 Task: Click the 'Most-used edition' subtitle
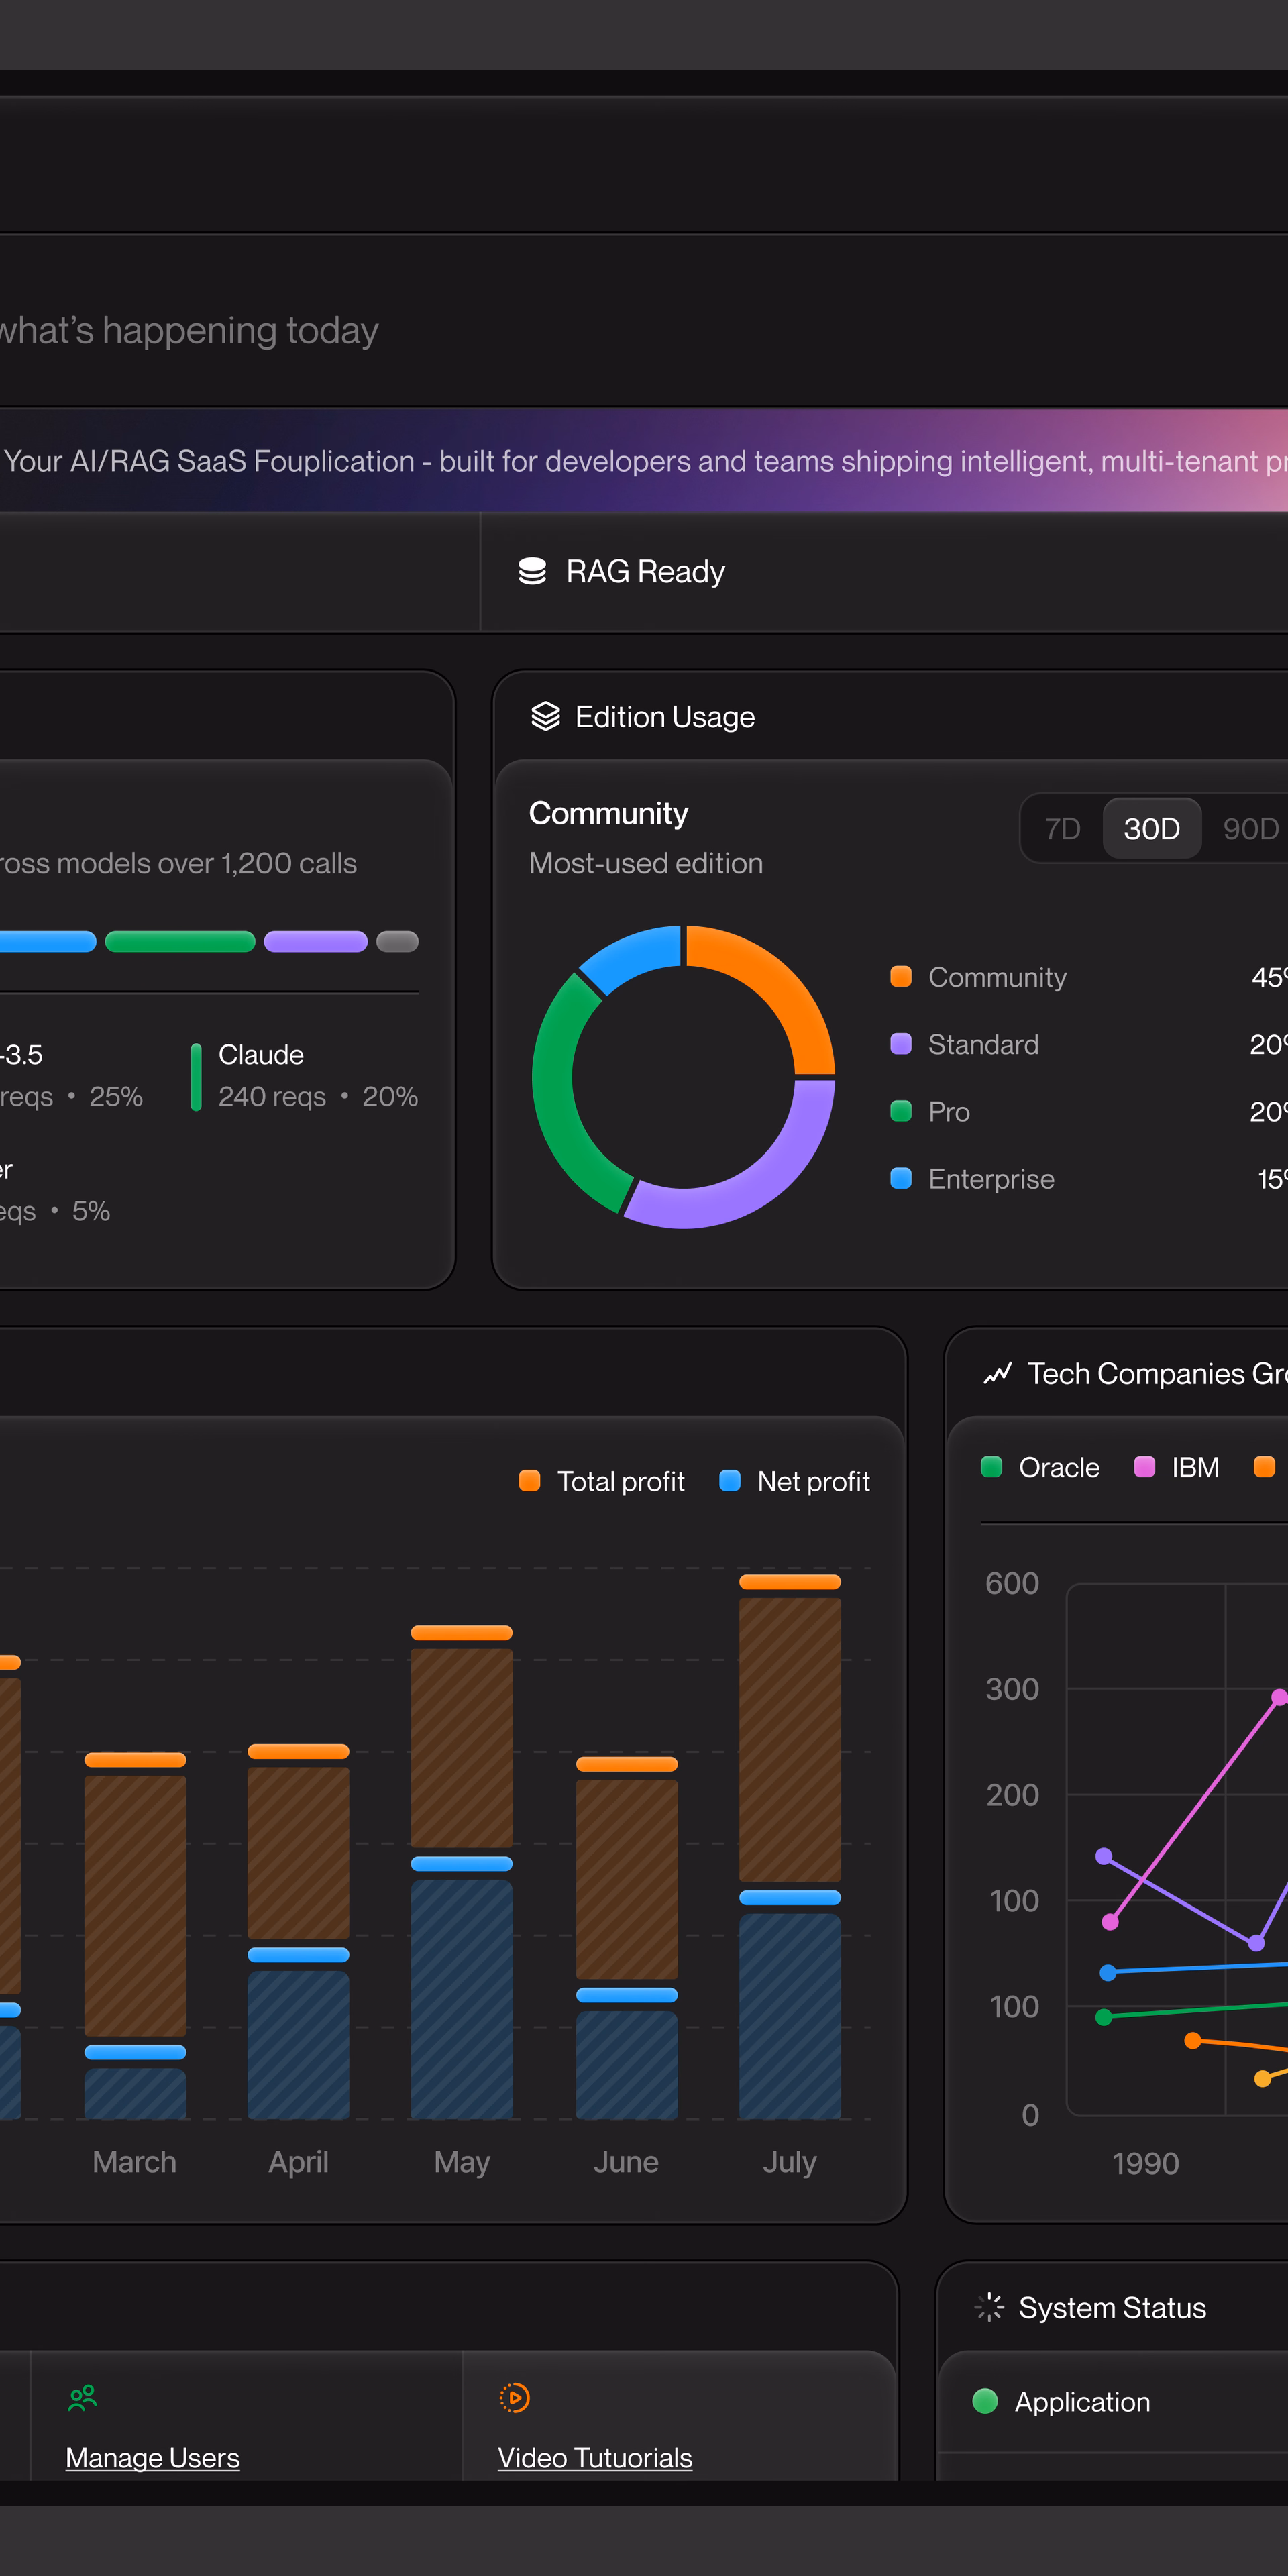point(646,863)
